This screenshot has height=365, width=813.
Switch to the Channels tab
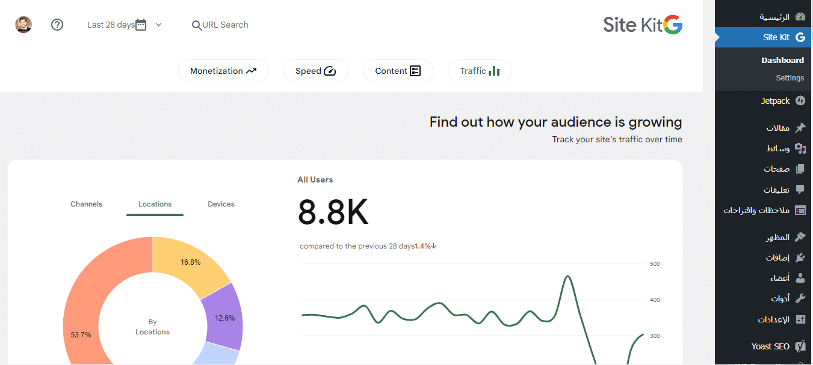tap(87, 204)
